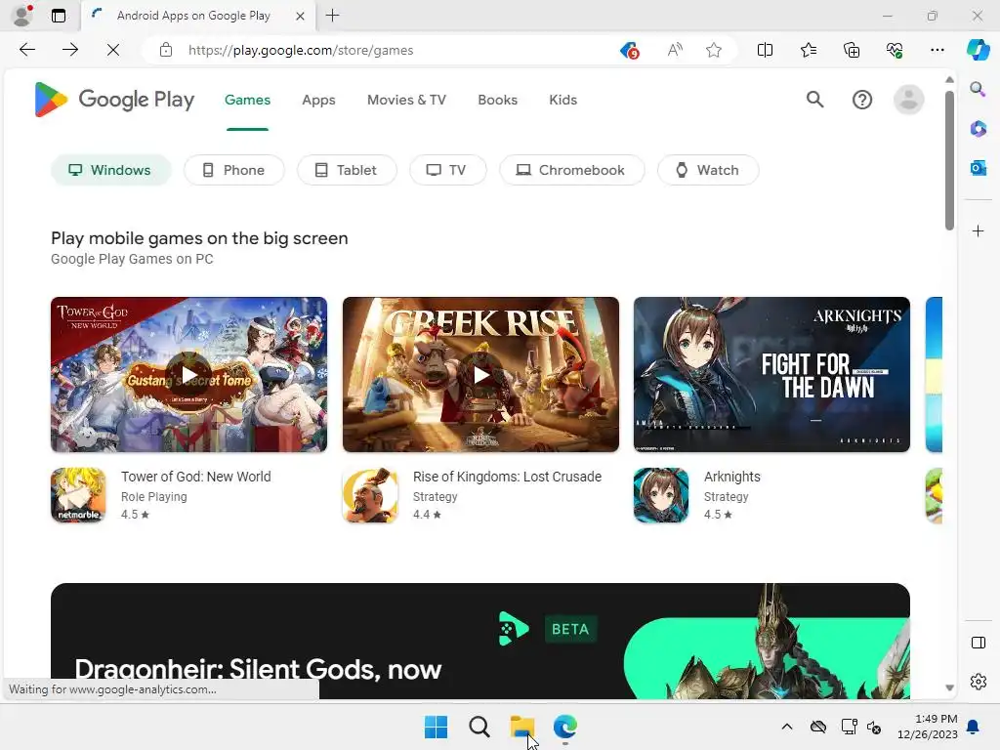
Task: Open the Kids tab
Action: click(x=563, y=101)
